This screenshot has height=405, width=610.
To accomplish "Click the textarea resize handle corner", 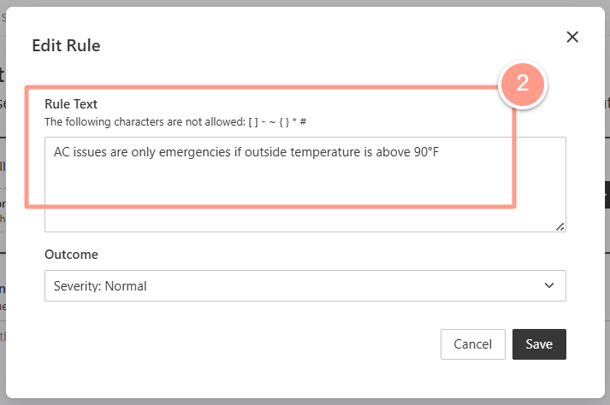I will pyautogui.click(x=560, y=227).
